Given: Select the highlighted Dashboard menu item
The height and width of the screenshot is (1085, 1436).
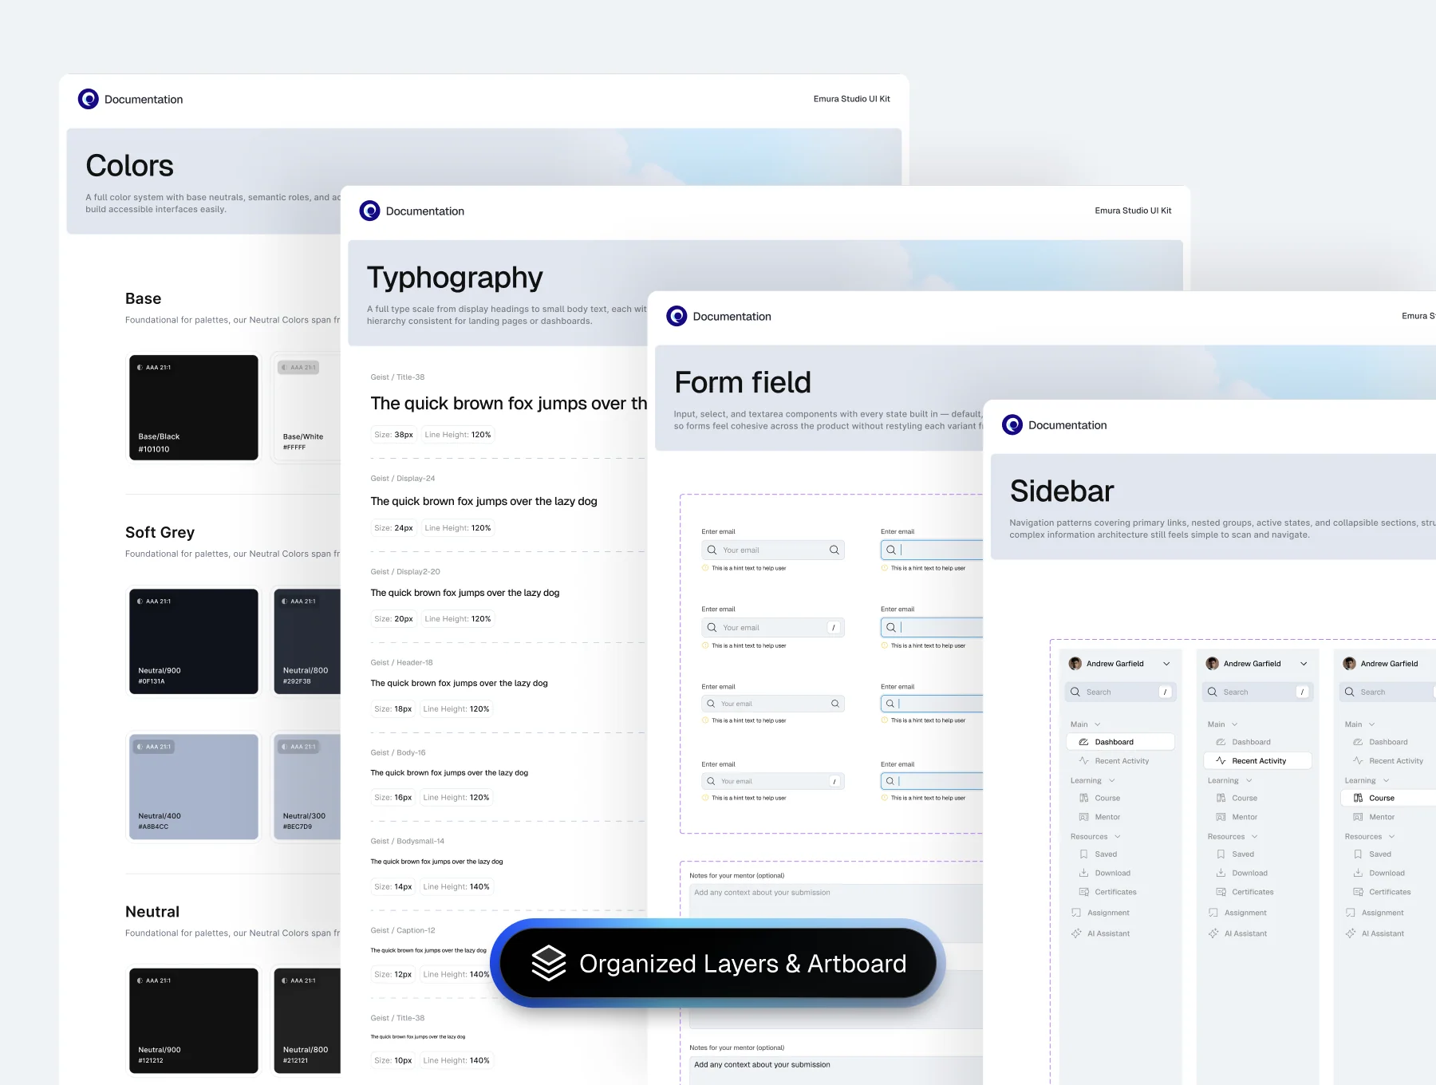Looking at the screenshot, I should [x=1120, y=742].
